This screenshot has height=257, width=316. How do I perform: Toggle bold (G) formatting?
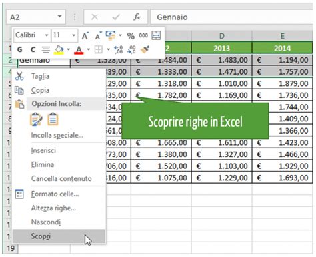click(19, 49)
